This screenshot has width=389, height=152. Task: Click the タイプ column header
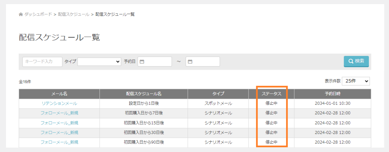[218, 94]
